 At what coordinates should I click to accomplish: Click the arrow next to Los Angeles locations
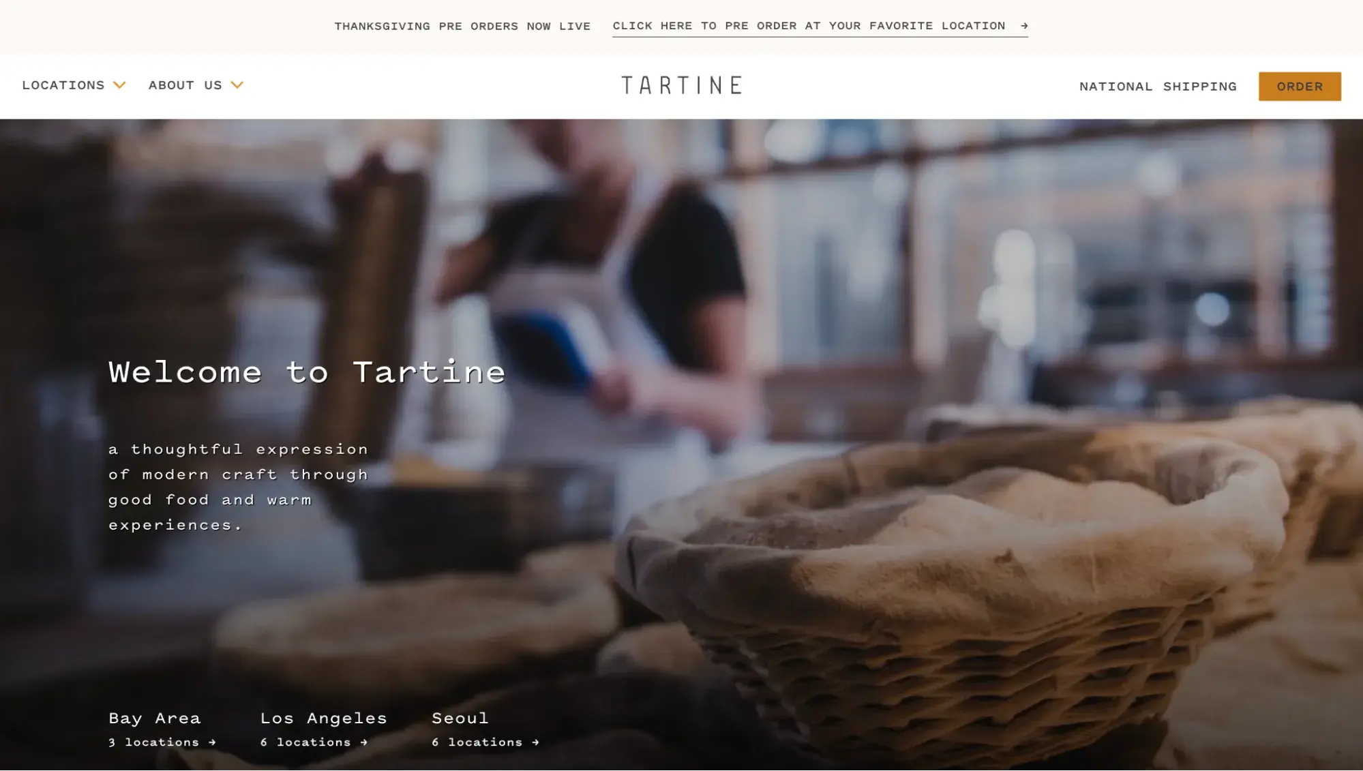click(x=363, y=742)
